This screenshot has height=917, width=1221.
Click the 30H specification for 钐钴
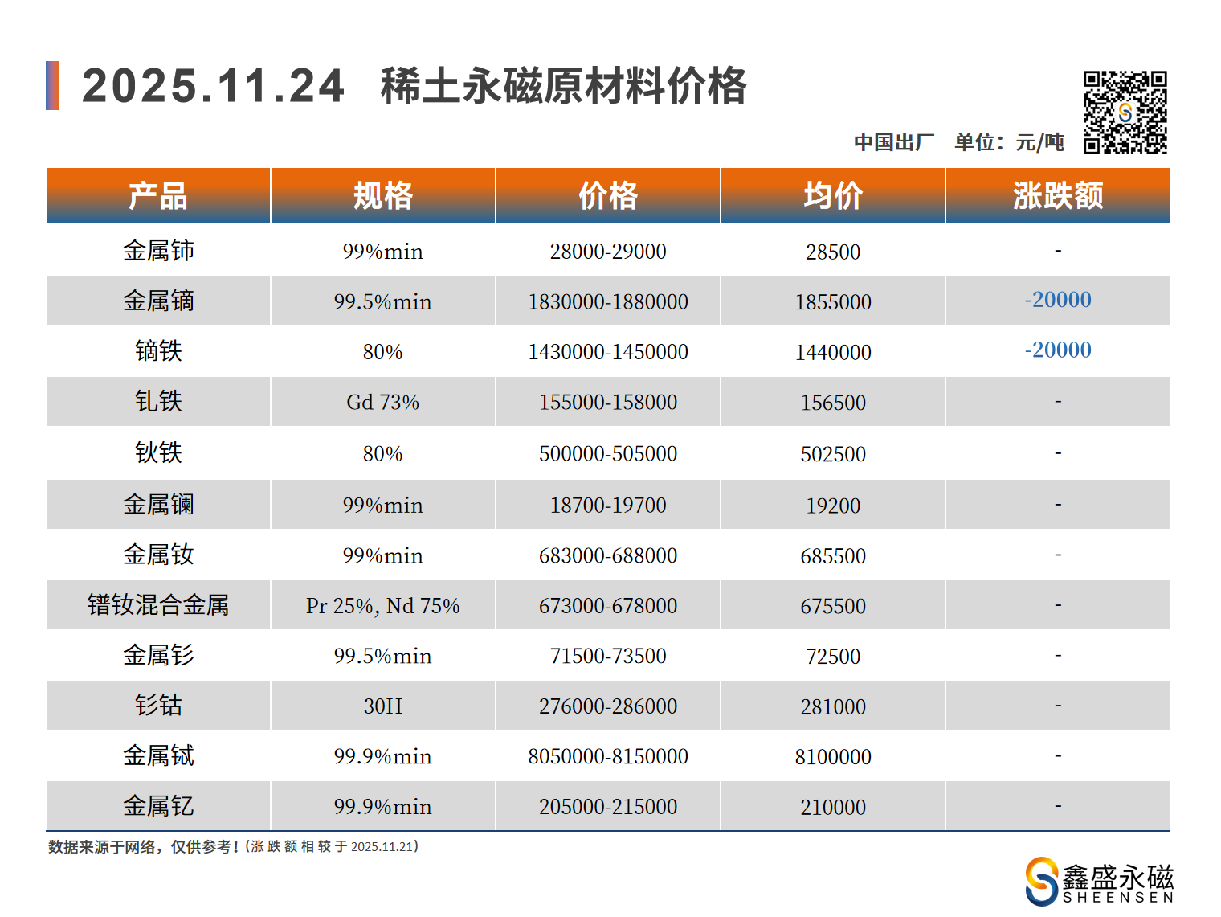click(383, 706)
